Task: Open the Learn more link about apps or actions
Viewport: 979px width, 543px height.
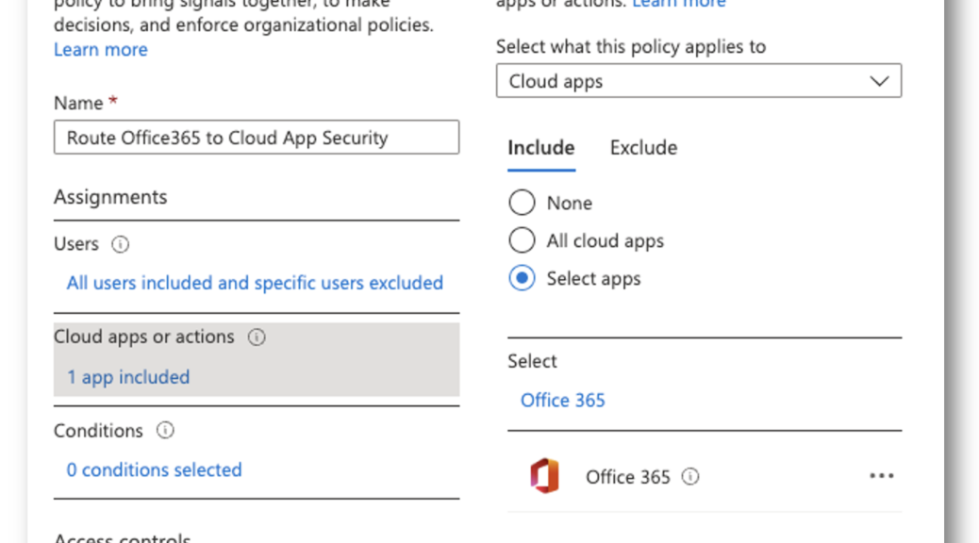Action: (x=679, y=4)
